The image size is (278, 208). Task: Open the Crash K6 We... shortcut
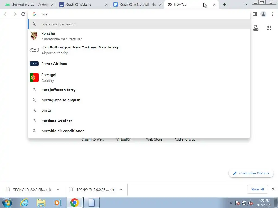[x=93, y=139]
